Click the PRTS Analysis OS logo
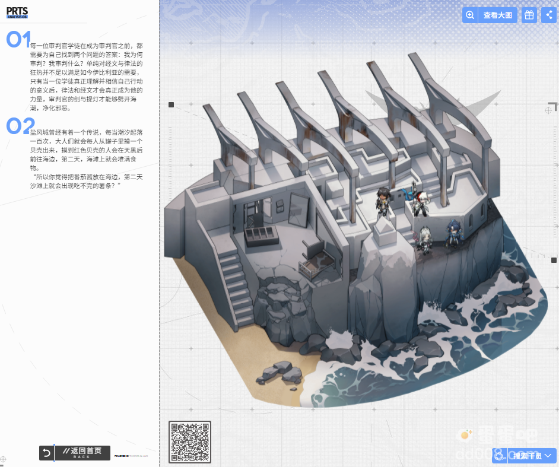The image size is (559, 467). coord(17,13)
